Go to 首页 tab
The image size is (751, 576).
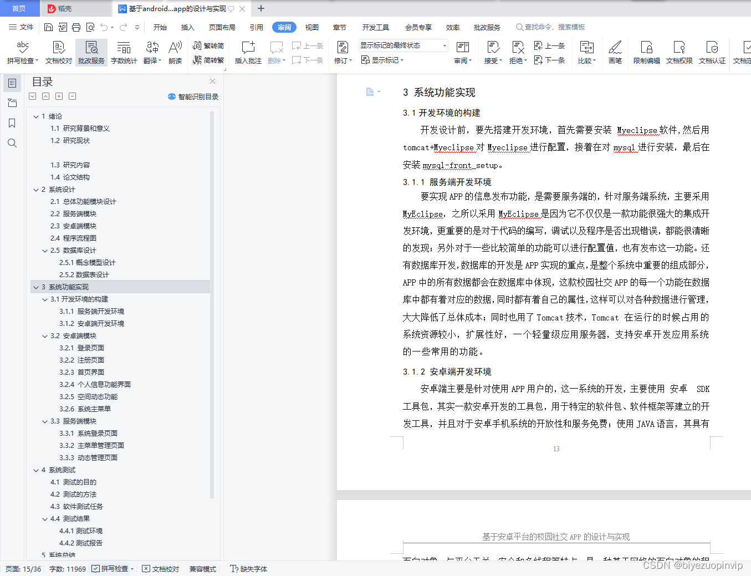click(x=19, y=8)
